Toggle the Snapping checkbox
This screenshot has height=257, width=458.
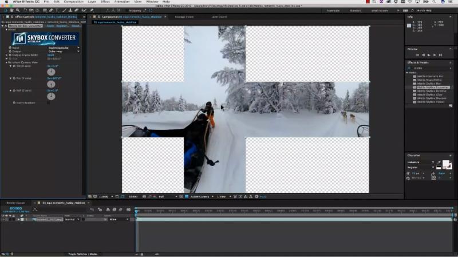coord(126,10)
